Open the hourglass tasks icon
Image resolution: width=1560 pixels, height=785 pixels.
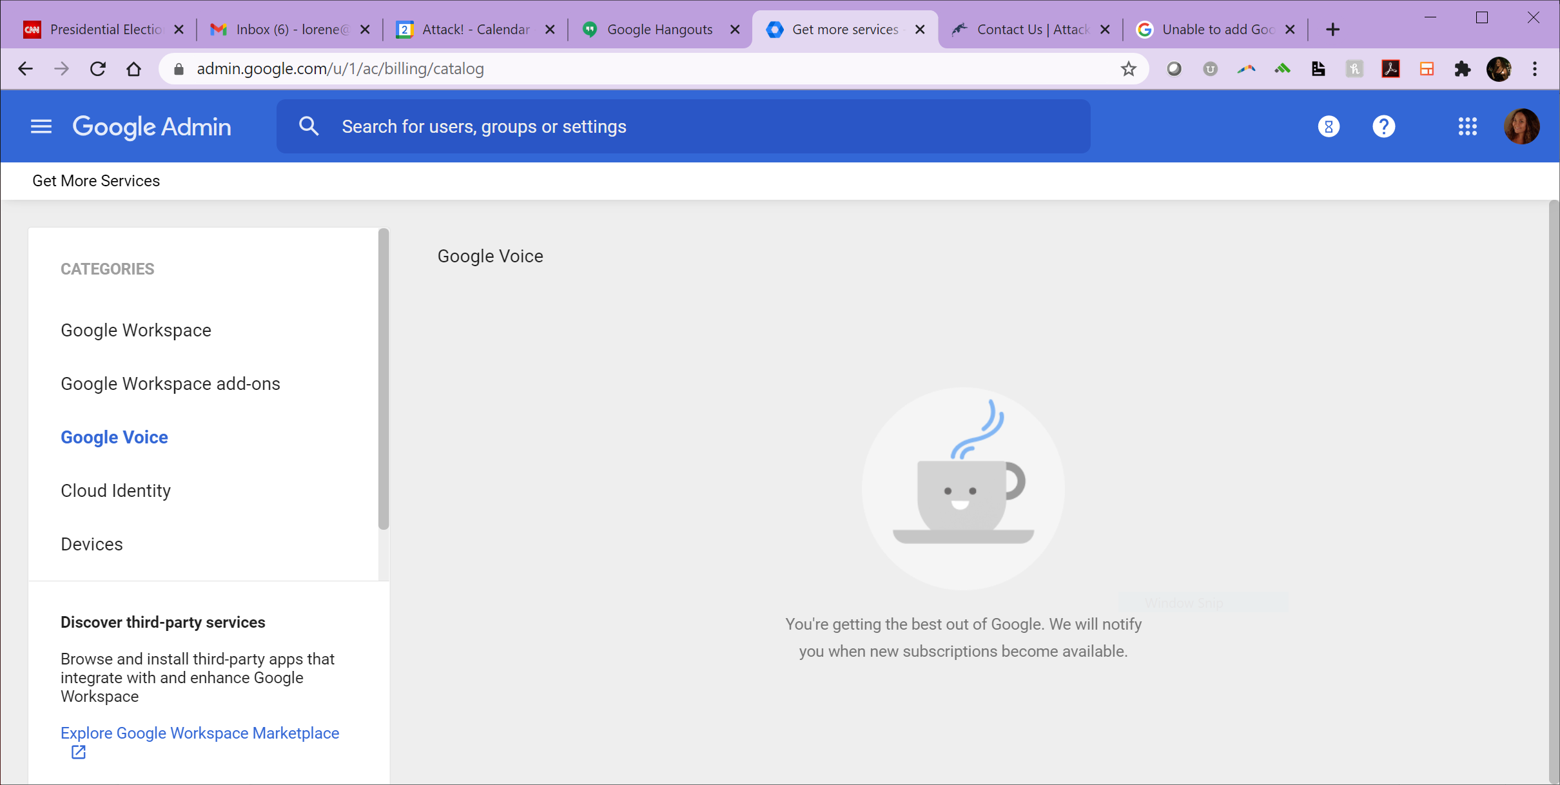1329,126
